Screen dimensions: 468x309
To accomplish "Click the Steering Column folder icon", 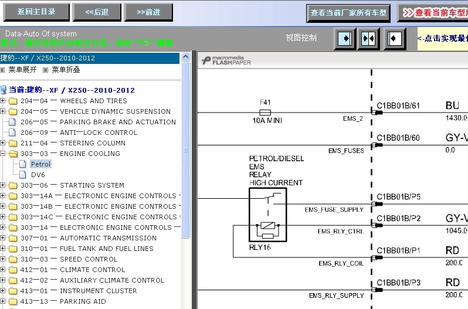I will click(13, 143).
